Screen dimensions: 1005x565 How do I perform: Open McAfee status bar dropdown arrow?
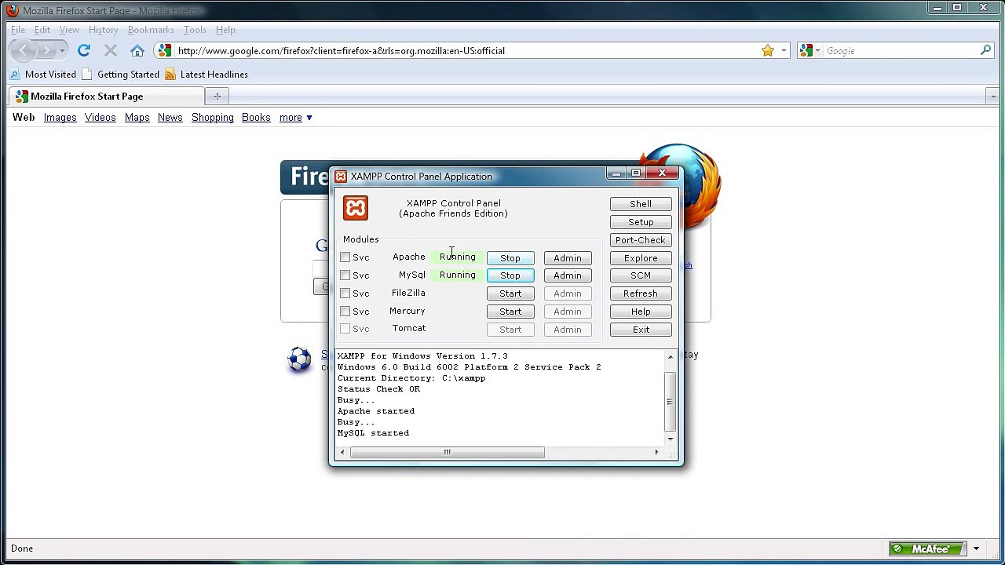tap(977, 549)
